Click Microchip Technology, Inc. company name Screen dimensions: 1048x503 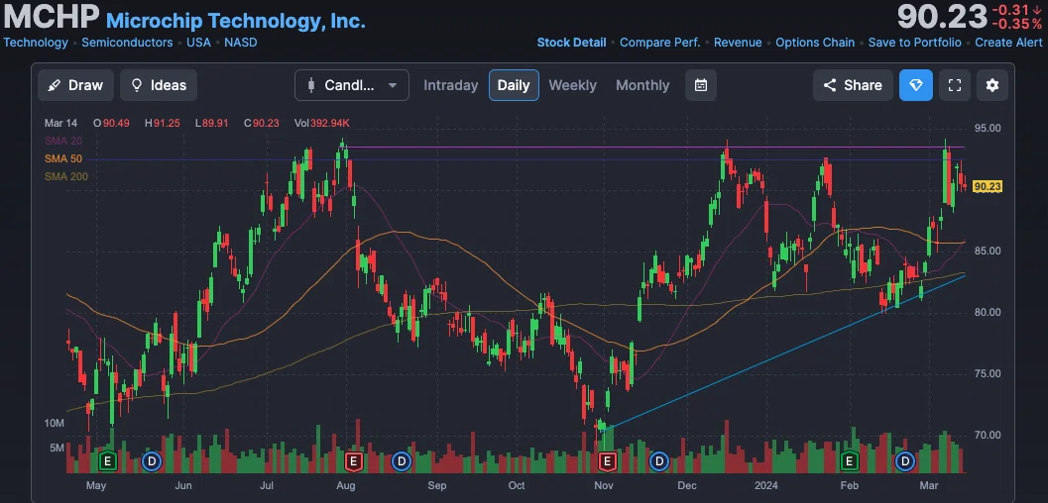(236, 21)
